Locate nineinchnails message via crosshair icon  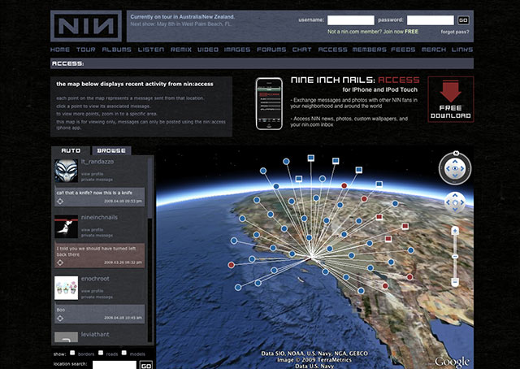coord(60,263)
